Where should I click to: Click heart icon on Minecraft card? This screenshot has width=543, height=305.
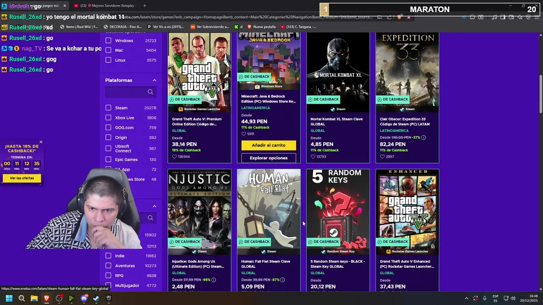(x=244, y=134)
